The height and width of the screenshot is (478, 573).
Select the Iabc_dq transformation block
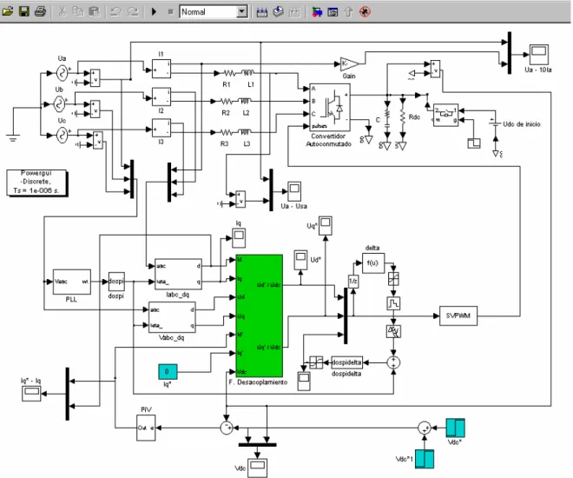pyautogui.click(x=178, y=274)
